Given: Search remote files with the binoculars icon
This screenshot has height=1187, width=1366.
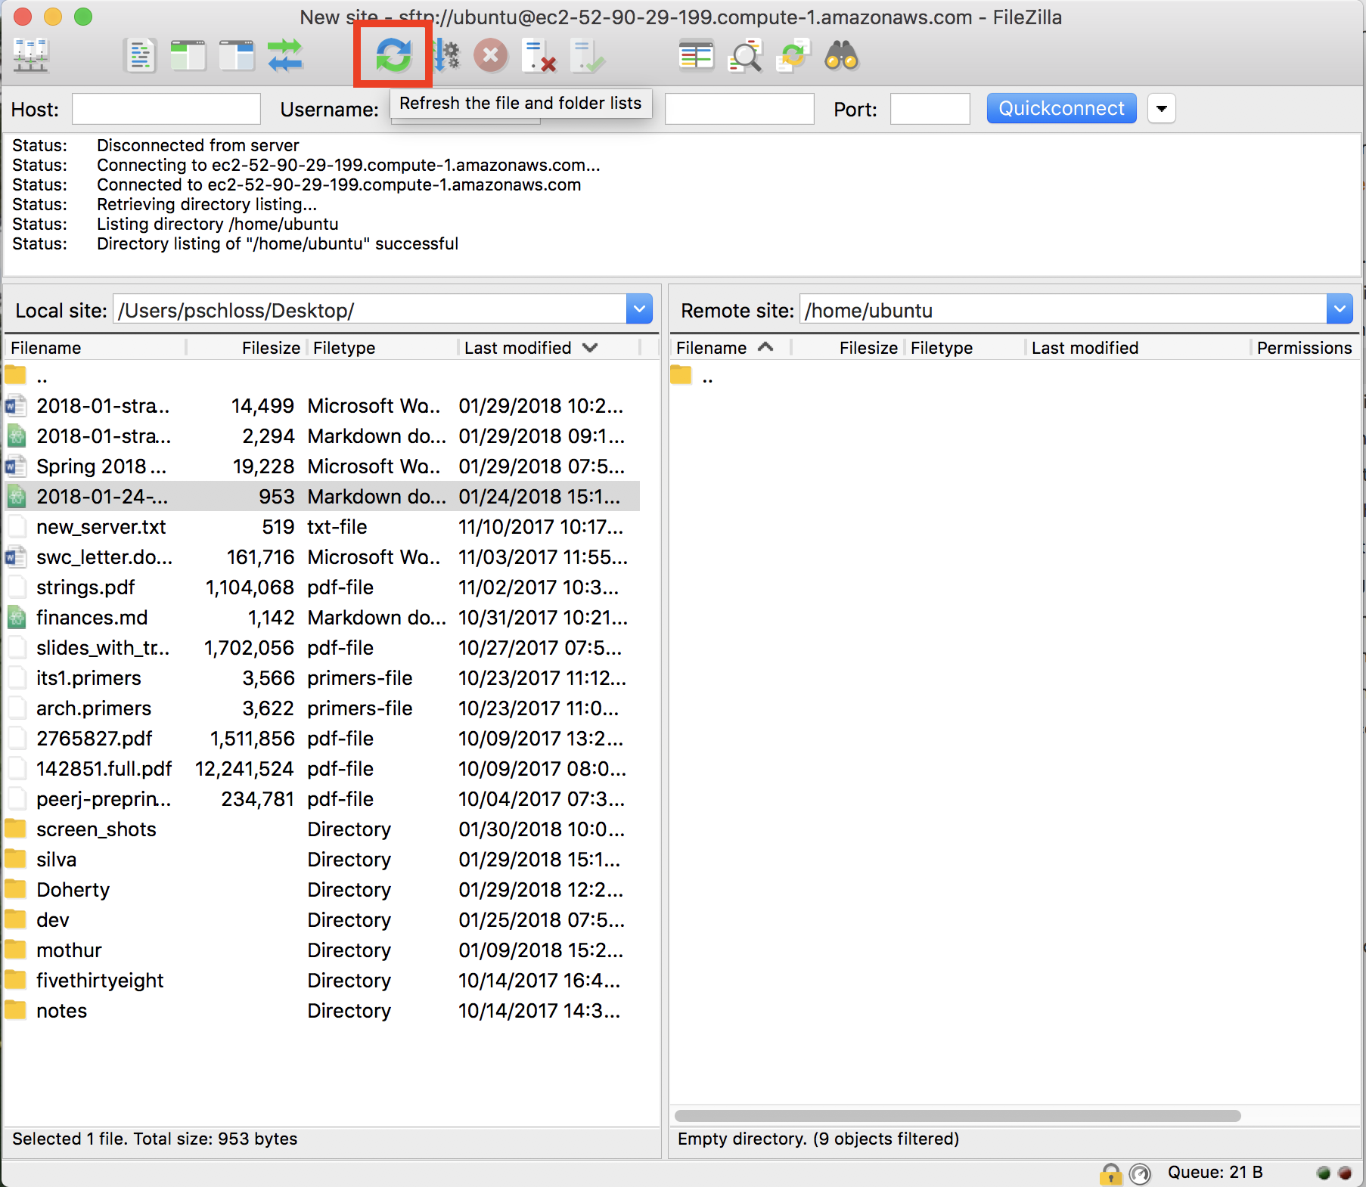Looking at the screenshot, I should pyautogui.click(x=841, y=56).
